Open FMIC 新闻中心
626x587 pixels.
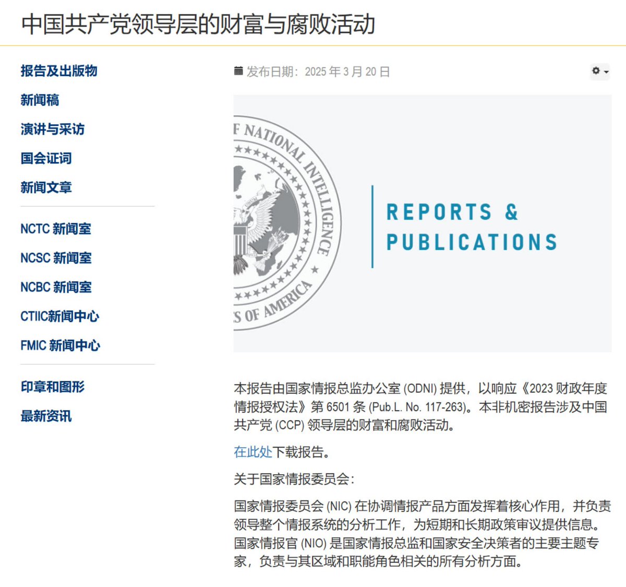tap(61, 346)
